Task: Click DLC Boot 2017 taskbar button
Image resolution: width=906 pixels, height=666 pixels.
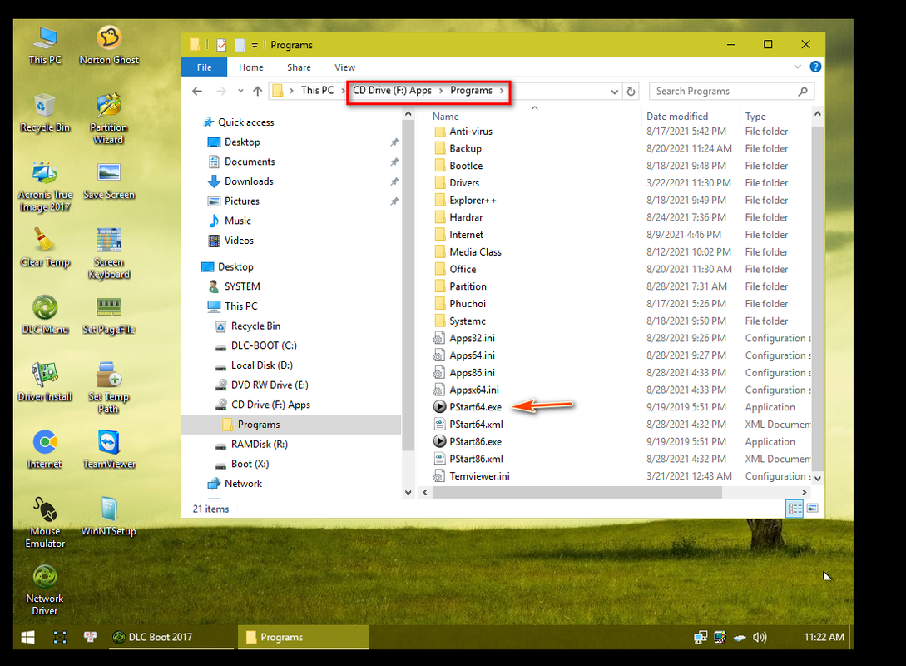Action: [171, 637]
